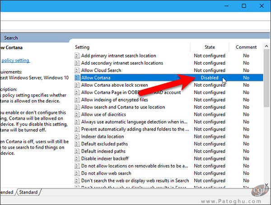Click the vertical scrollbar thumb of the settings list
The height and width of the screenshot is (205, 271).
pos(266,78)
